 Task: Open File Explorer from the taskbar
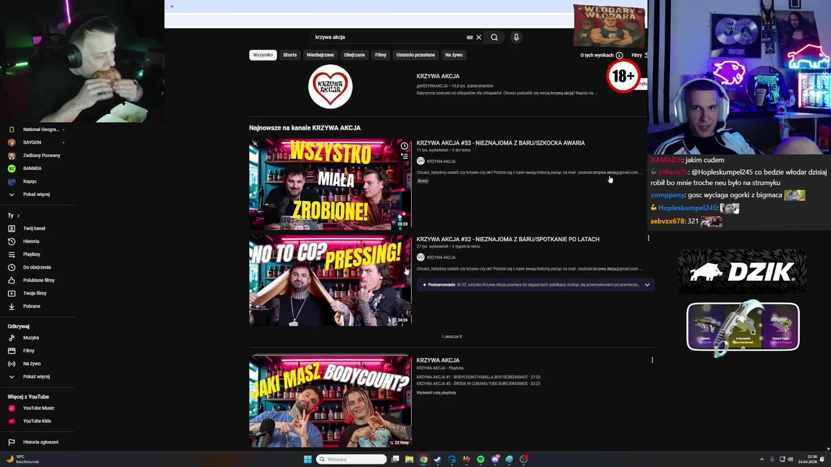point(409,459)
